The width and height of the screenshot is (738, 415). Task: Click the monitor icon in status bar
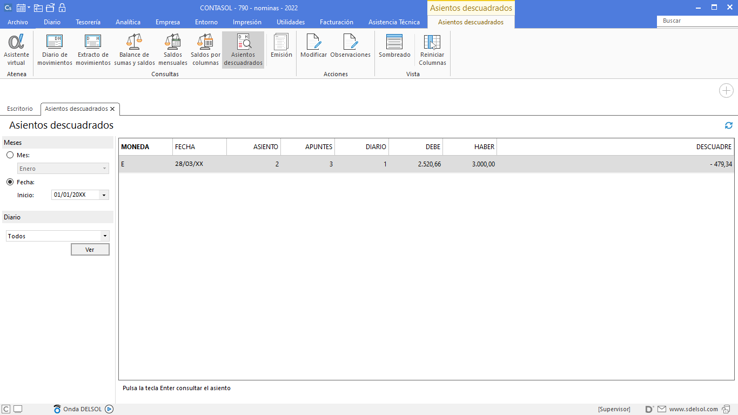[x=18, y=409]
